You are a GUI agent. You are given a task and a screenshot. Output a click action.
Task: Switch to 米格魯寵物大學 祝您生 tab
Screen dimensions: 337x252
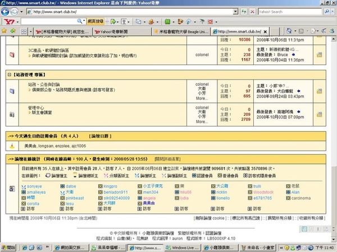pos(63,32)
